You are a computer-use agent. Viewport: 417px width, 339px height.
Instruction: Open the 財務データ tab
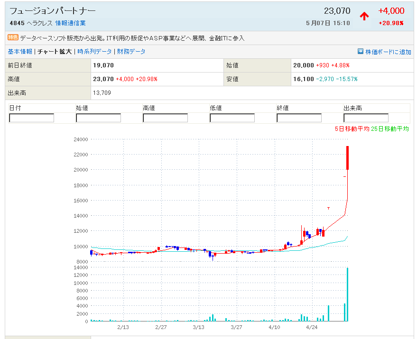pyautogui.click(x=131, y=52)
